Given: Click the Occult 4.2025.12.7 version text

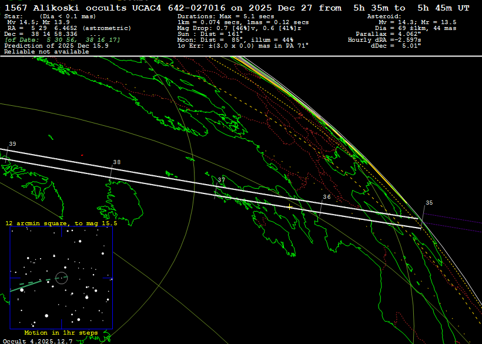Looking at the screenshot, I should pos(38,340).
